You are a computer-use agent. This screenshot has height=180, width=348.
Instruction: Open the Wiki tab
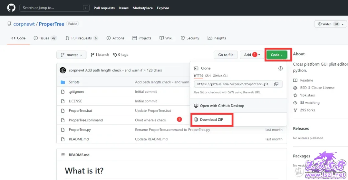click(166, 38)
